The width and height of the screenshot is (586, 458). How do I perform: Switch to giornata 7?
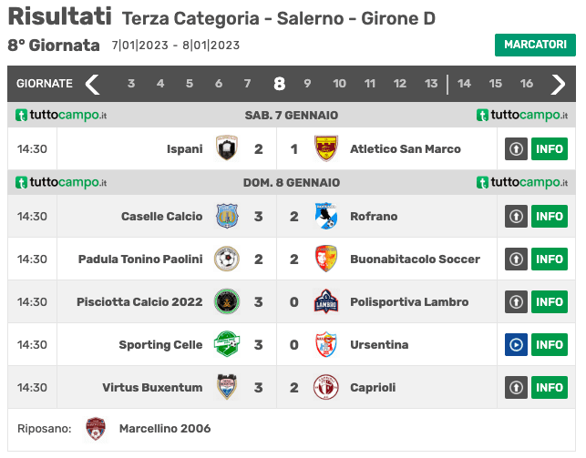pyautogui.click(x=247, y=83)
